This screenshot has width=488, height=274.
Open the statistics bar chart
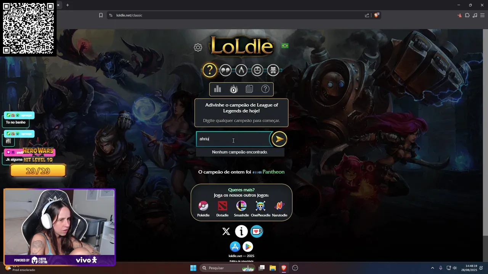click(x=218, y=89)
